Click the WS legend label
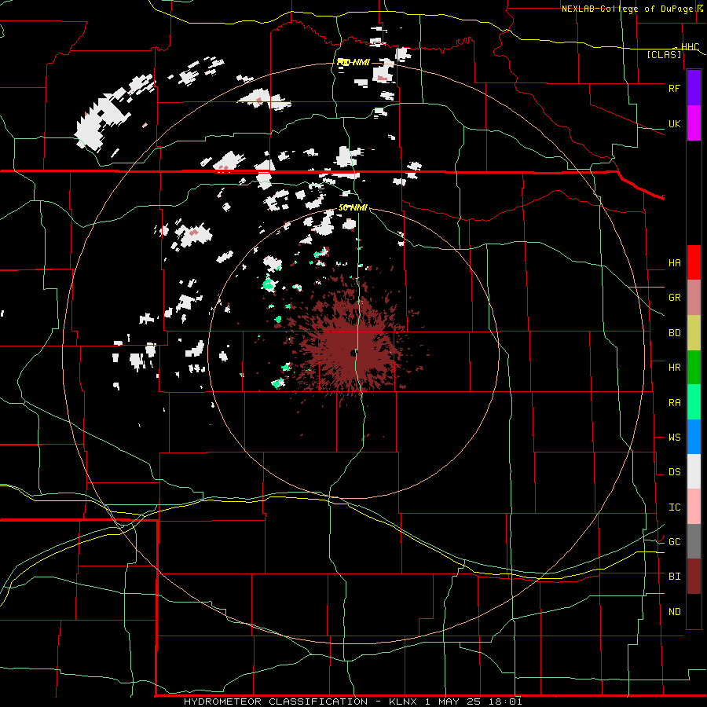Viewport: 707px width, 707px height. click(674, 437)
